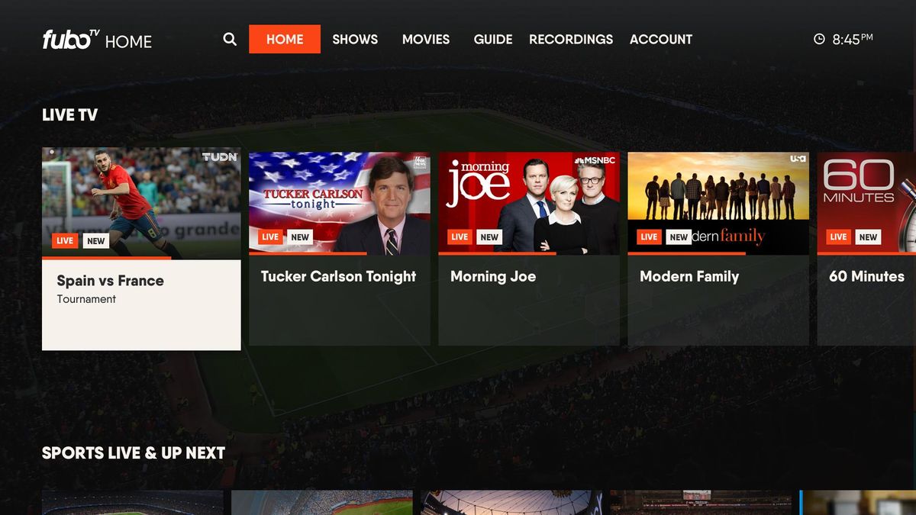Click the NEW badge on 60 Minutes
The image size is (916, 515).
click(x=868, y=237)
